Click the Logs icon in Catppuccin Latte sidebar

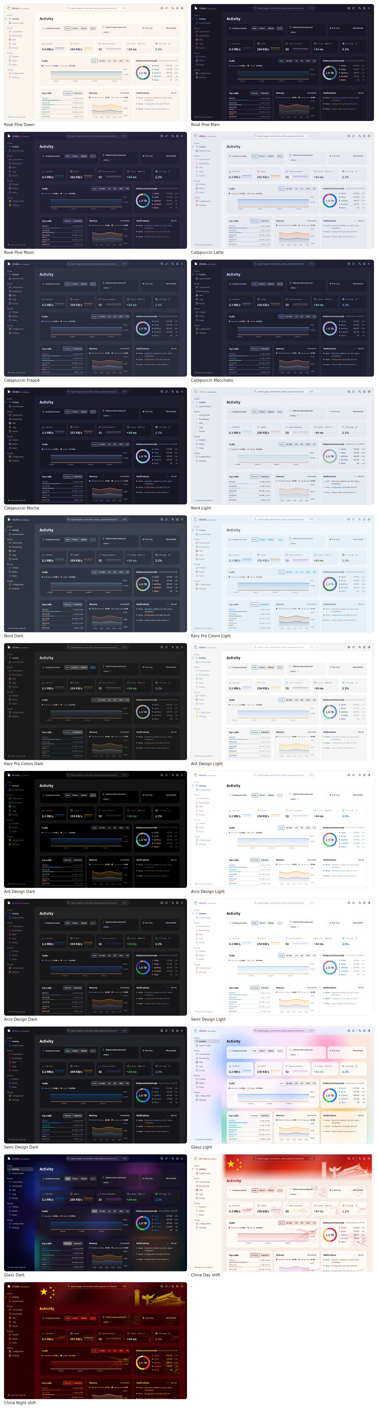click(196, 172)
